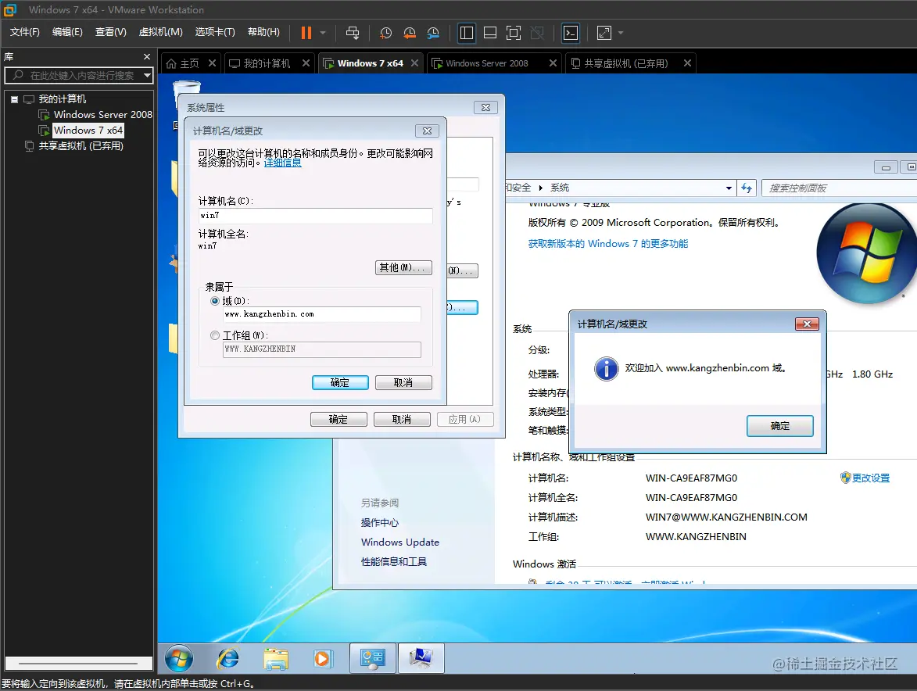Open the stretch display dropdown arrow
Image resolution: width=917 pixels, height=691 pixels.
[621, 33]
